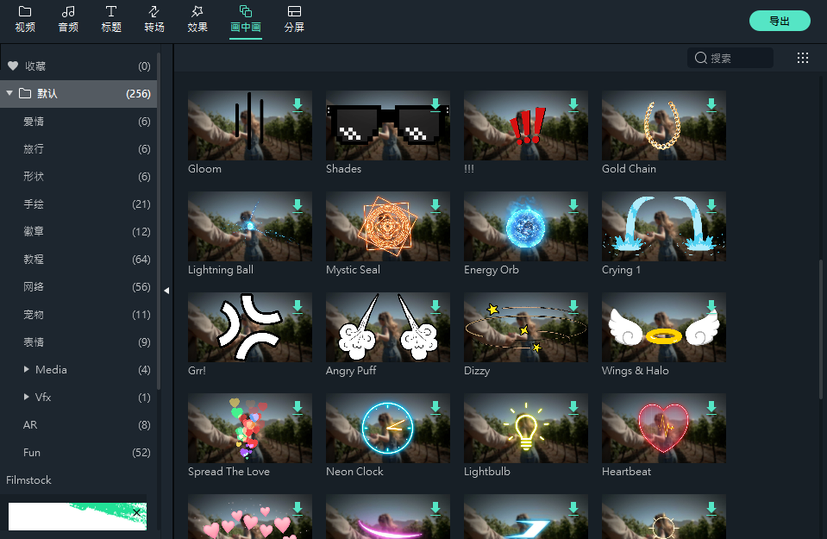This screenshot has width=827, height=539.
Task: Click the Lightbulb label text
Action: 487,472
